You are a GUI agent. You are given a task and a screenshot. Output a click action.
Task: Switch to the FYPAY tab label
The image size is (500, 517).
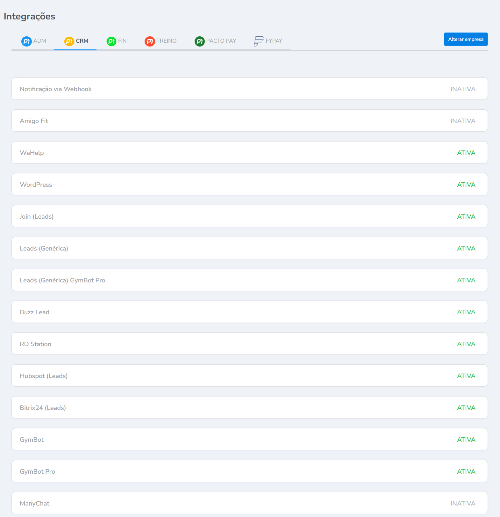(274, 41)
